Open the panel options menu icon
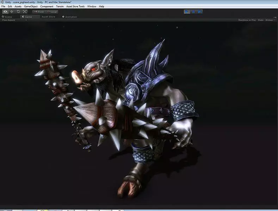278x211 pixels. [x=275, y=17]
